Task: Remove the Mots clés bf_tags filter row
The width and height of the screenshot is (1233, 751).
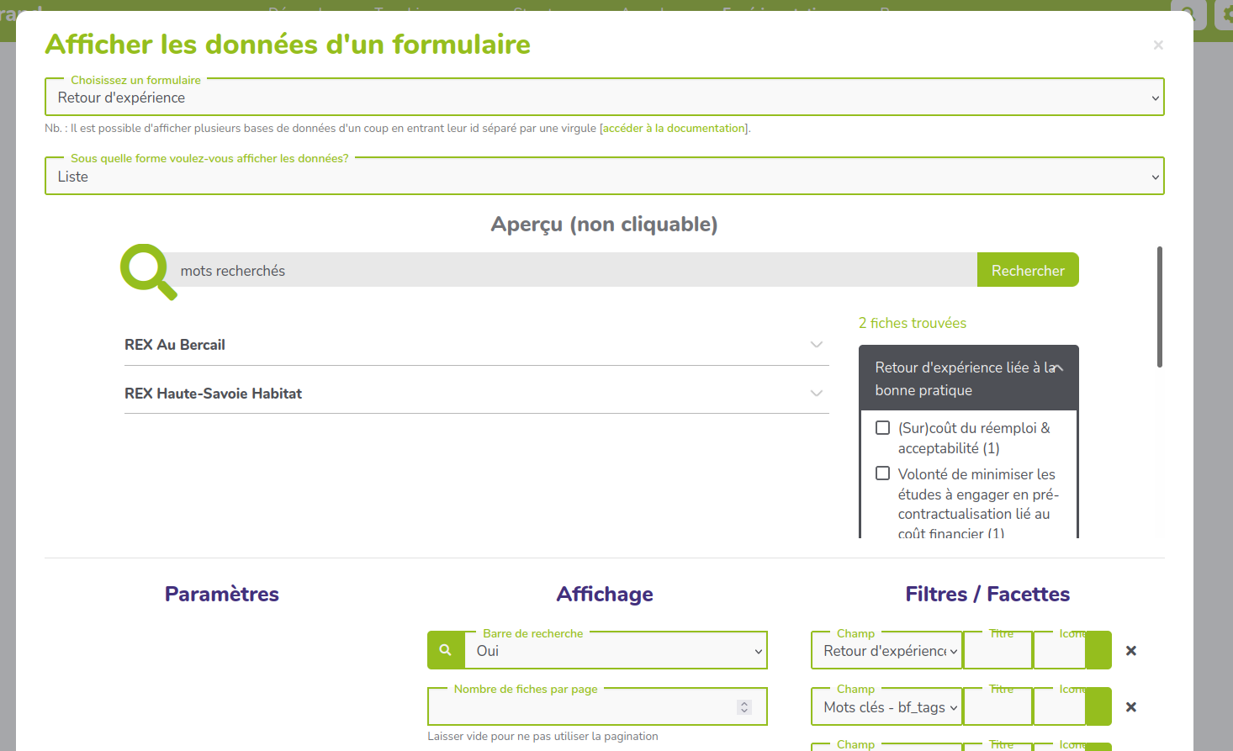Action: point(1130,707)
